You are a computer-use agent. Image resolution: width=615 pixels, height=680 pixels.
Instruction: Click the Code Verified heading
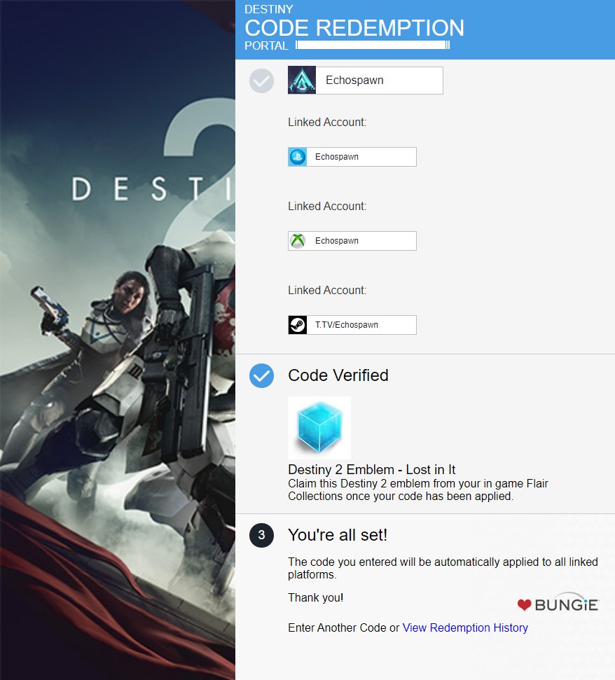tap(338, 375)
